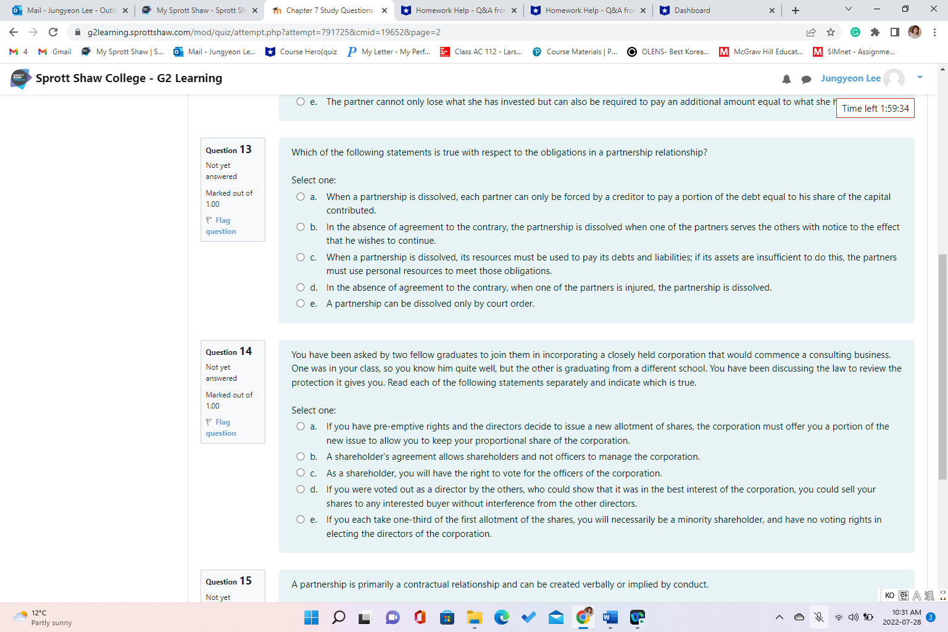Bookmark this page via the star icon
Viewport: 948px width, 632px height.
(831, 31)
